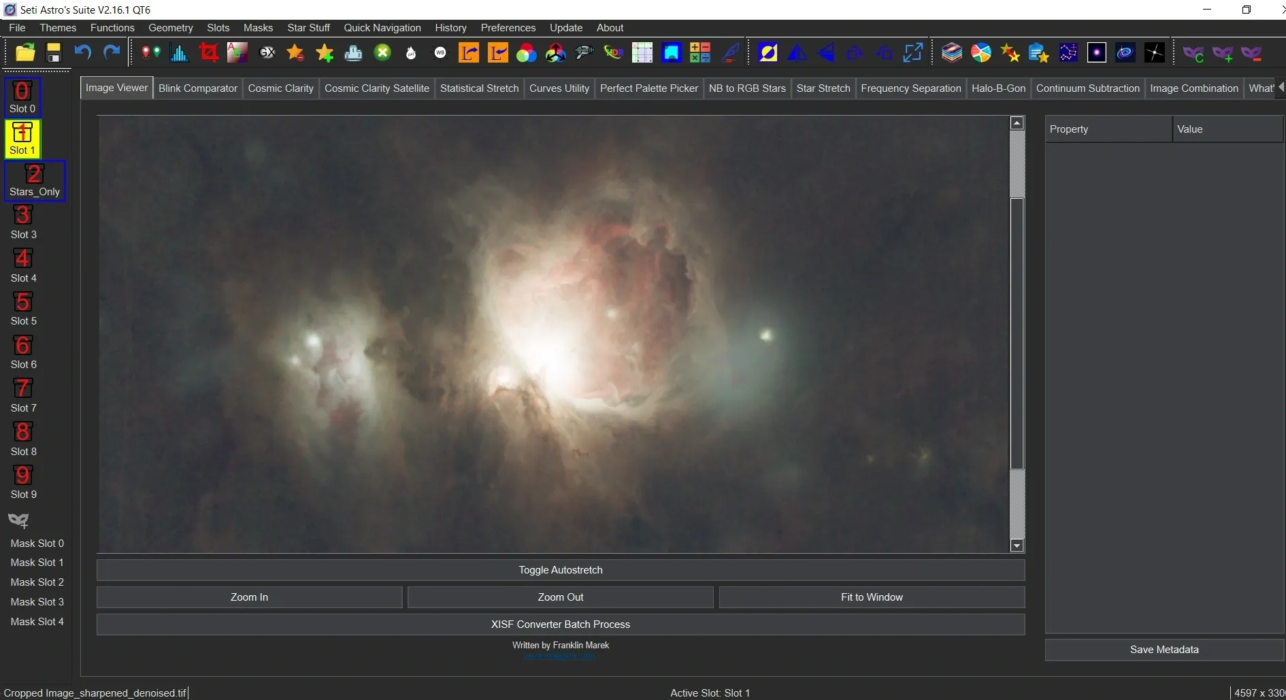
Task: Select Mask Slot 0
Action: (37, 544)
